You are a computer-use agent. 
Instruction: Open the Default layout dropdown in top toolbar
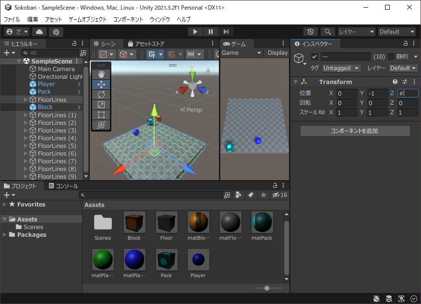pyautogui.click(x=397, y=32)
